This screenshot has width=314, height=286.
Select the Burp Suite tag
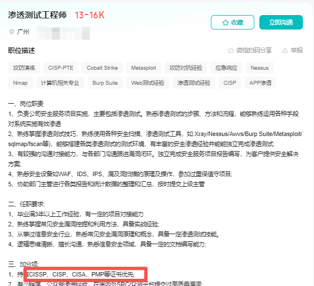point(105,83)
